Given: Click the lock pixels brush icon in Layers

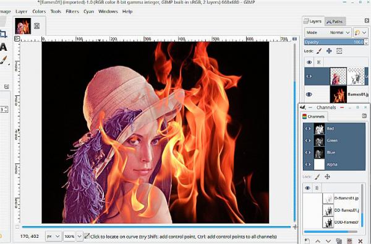Looking at the screenshot, I should pos(319,51).
